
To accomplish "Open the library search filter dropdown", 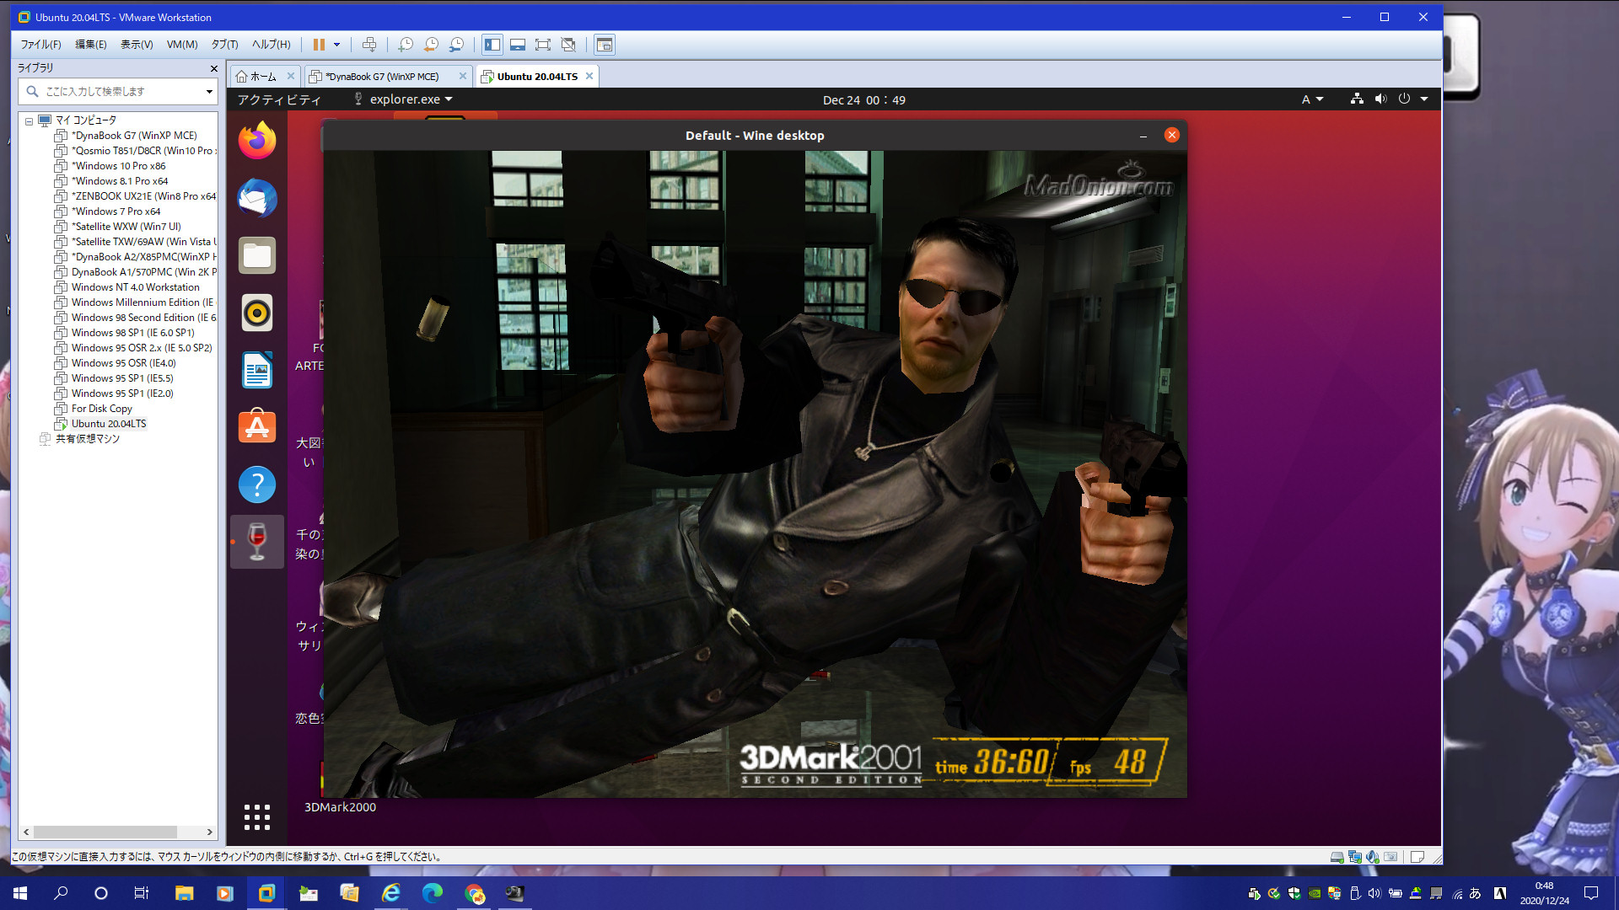I will pyautogui.click(x=209, y=91).
